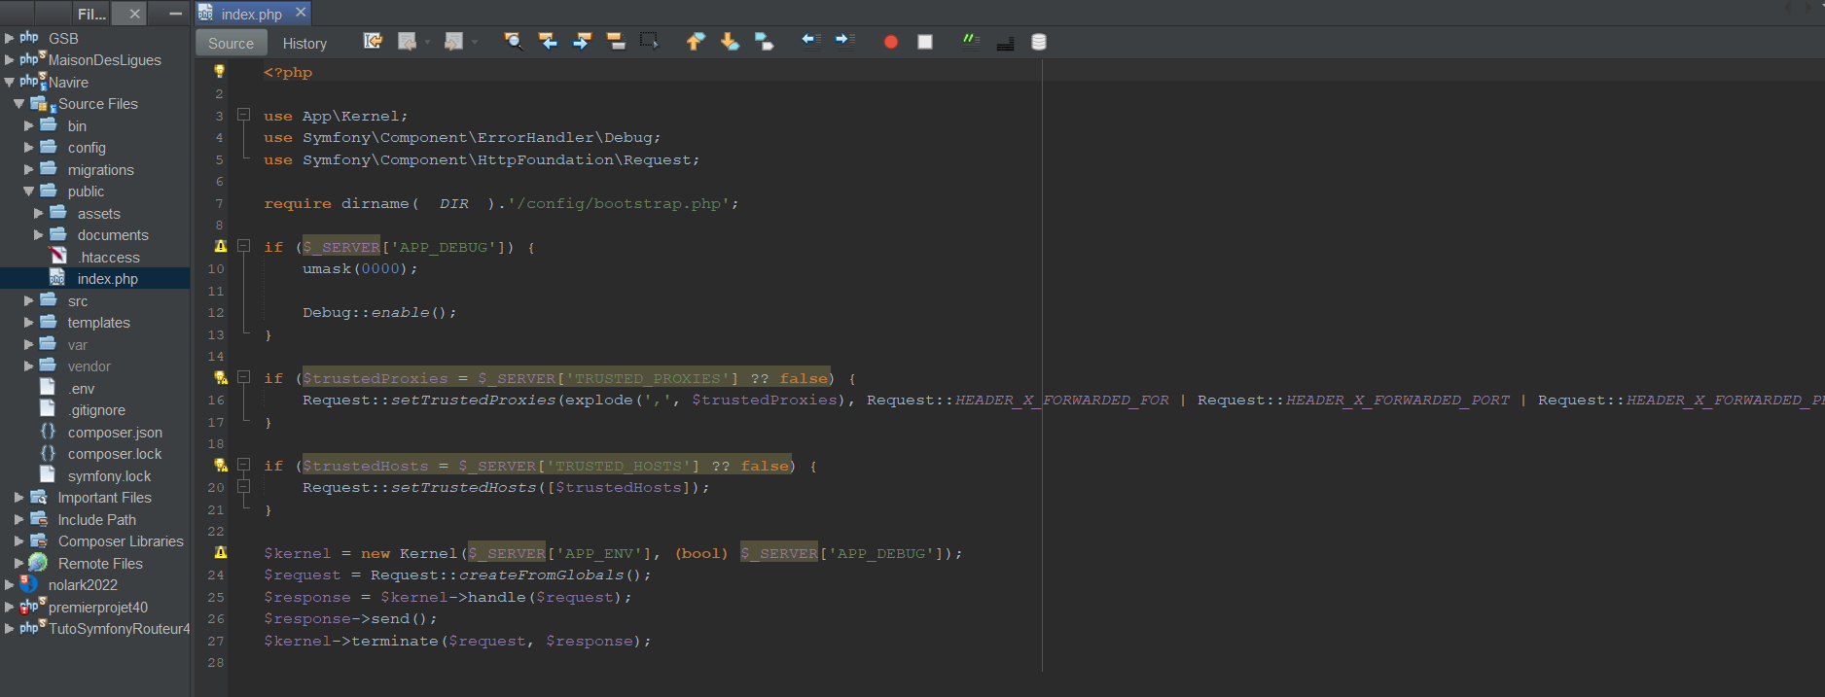
Task: Go to Find Next Occurrence icon
Action: (x=582, y=41)
